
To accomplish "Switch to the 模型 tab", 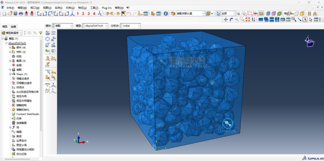I will 5,27.
